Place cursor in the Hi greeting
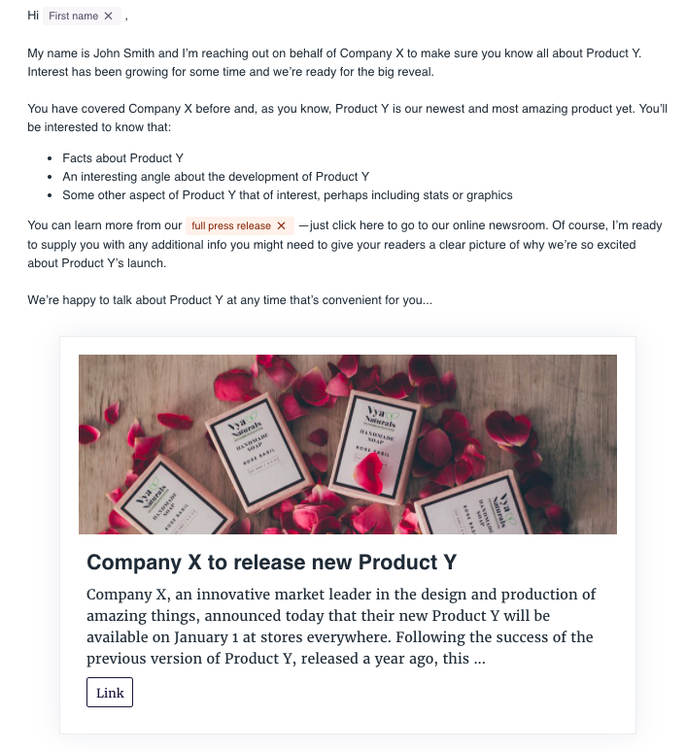 (x=33, y=17)
